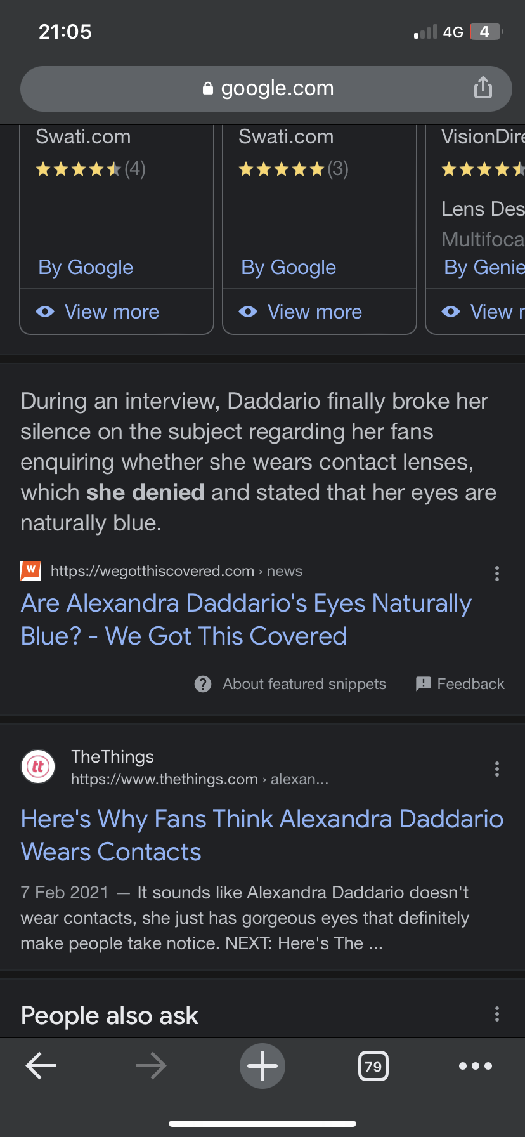Image resolution: width=525 pixels, height=1137 pixels.
Task: Open options for the featured snippet result
Action: [x=497, y=574]
